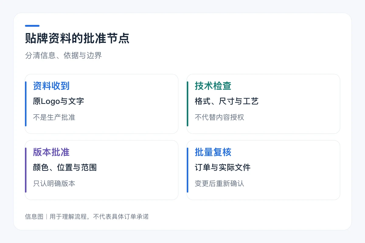
Task: Click the subtitle 分清信息、依据与边界
Action: [x=63, y=55]
